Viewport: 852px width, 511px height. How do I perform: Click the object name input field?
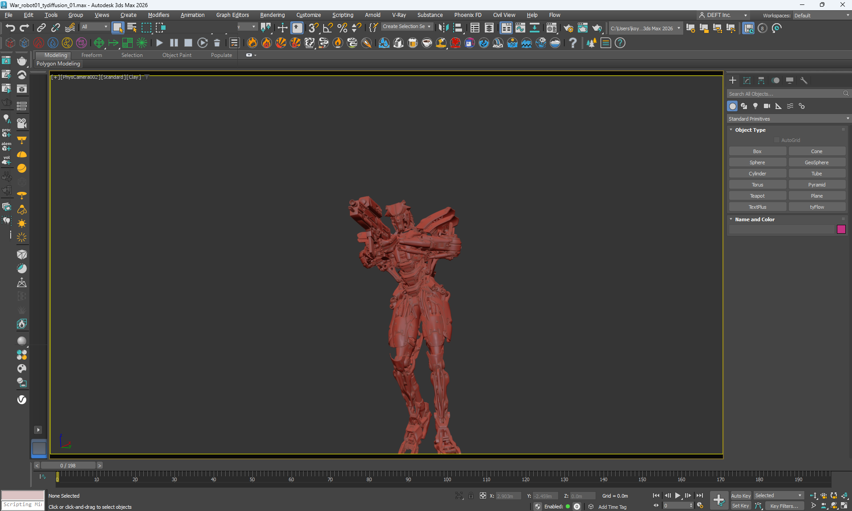point(781,229)
